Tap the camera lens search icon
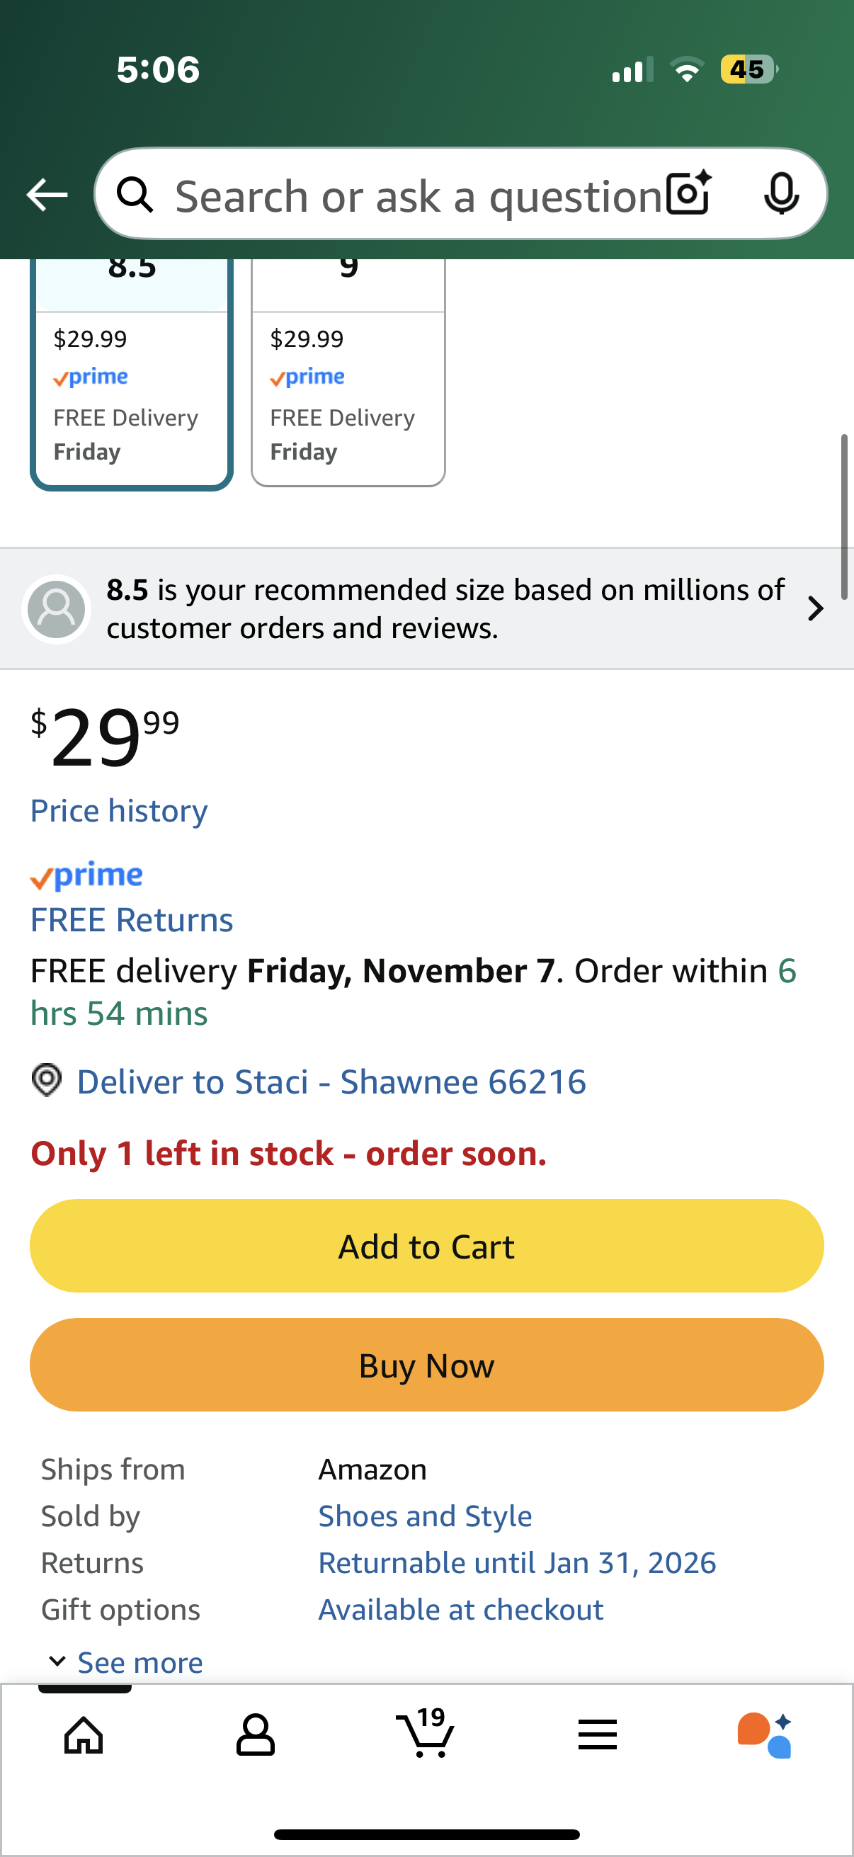The height and width of the screenshot is (1857, 854). pyautogui.click(x=688, y=193)
